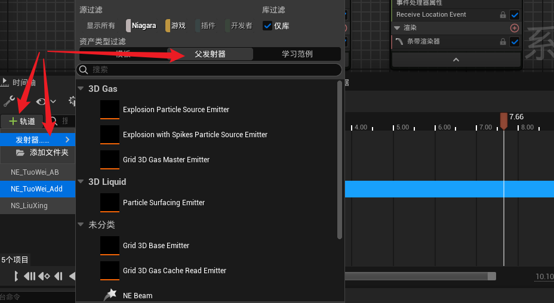
Task: Click the blue NE_TuoWei_Add timeline bar
Action: coord(450,189)
